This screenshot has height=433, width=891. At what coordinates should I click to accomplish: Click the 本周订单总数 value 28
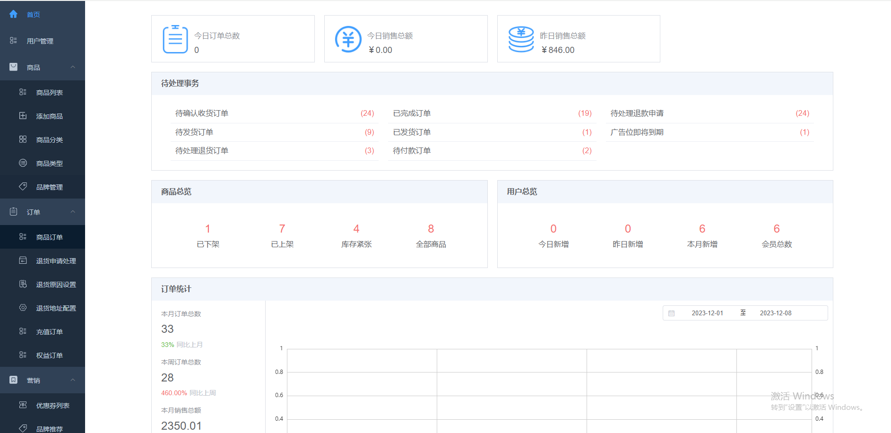pos(167,378)
